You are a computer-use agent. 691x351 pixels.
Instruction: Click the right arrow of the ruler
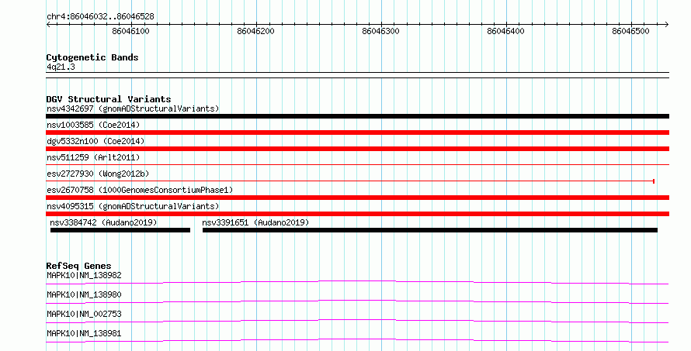point(667,25)
